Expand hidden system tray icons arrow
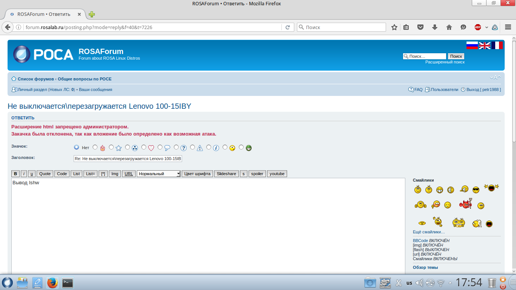The width and height of the screenshot is (516, 290). [450, 283]
